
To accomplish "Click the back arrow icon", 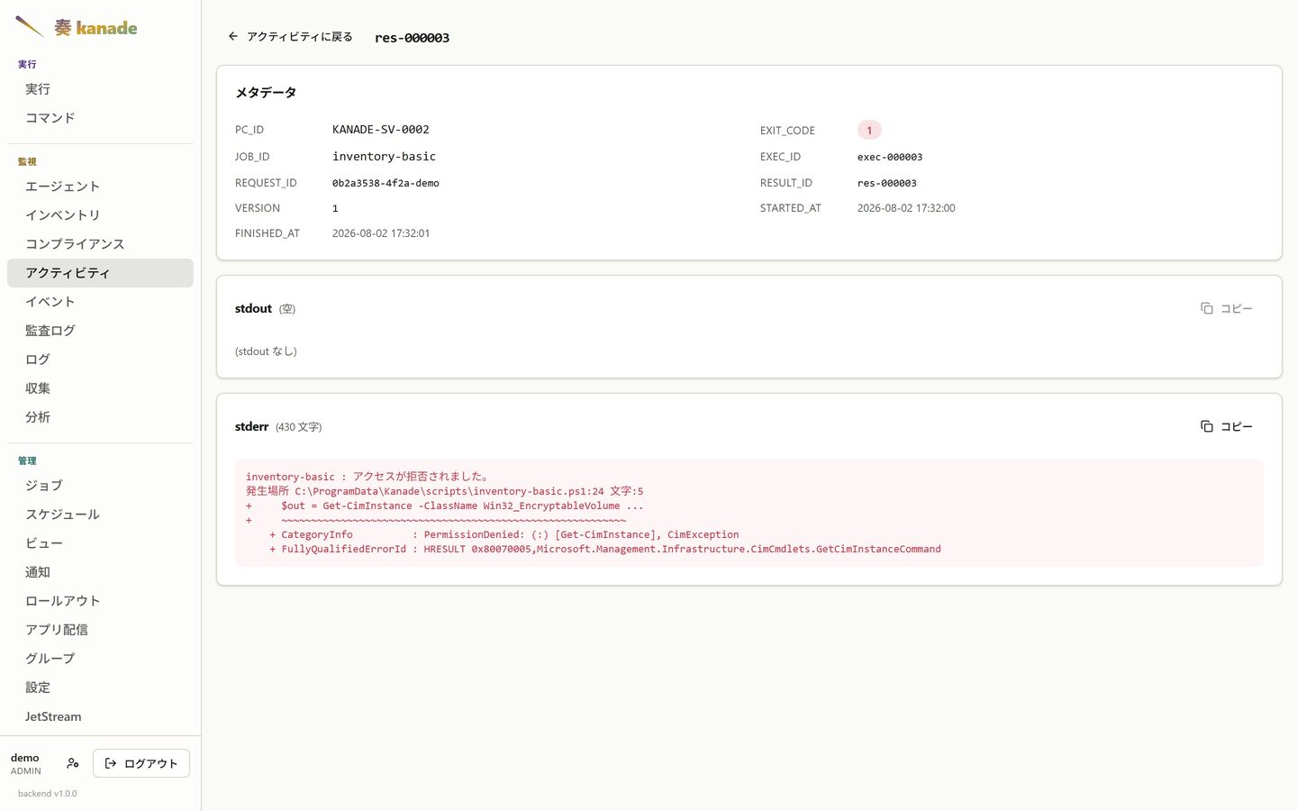I will pos(233,36).
